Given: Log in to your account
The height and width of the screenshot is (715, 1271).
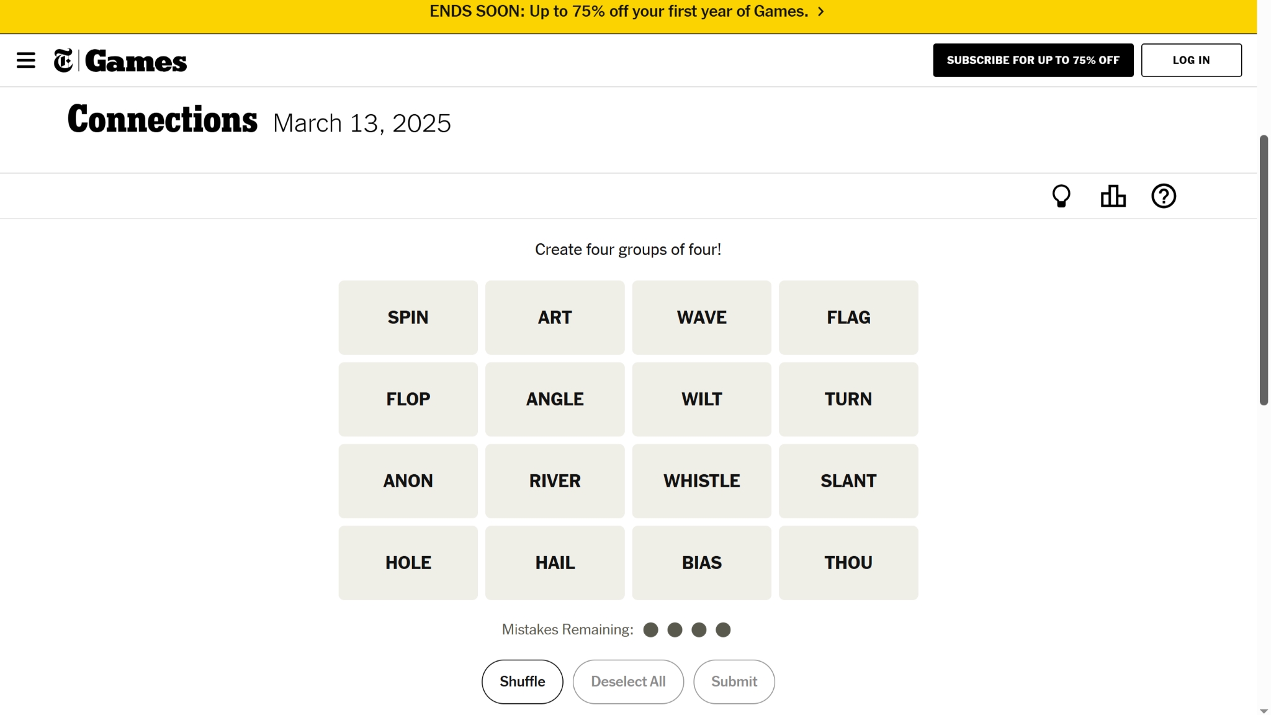Looking at the screenshot, I should (1191, 60).
